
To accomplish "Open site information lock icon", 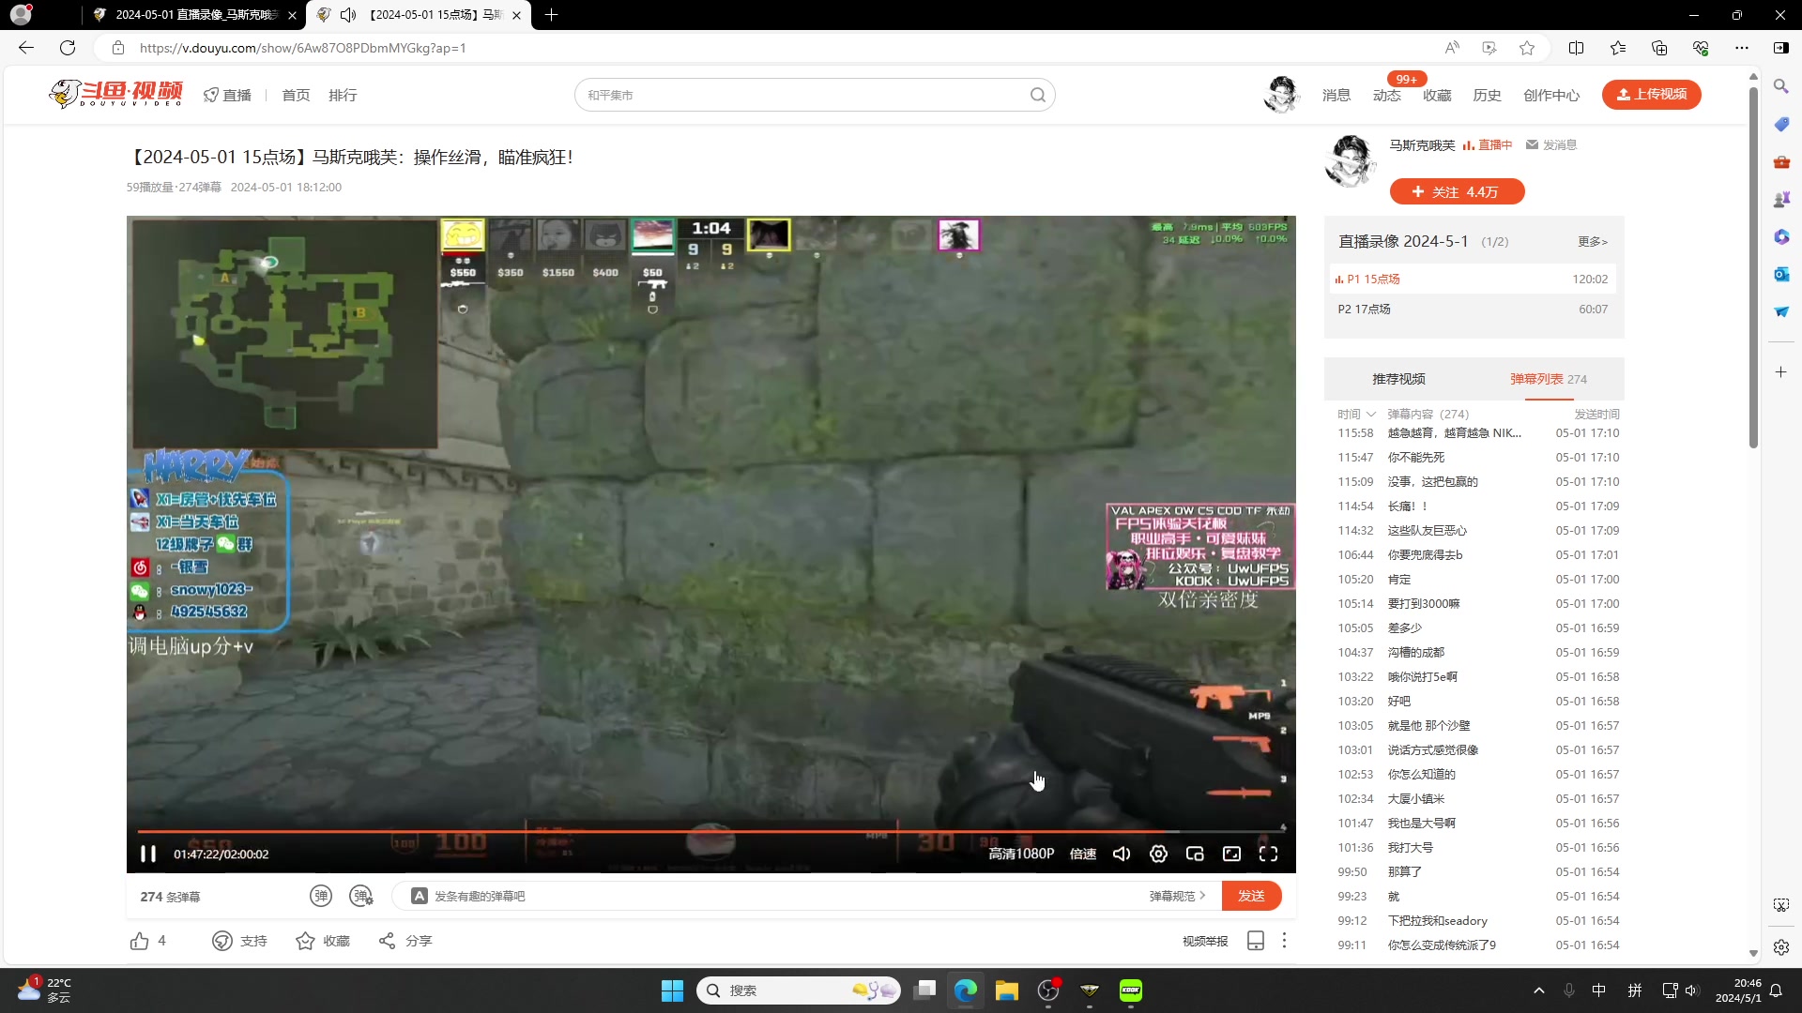I will point(117,48).
